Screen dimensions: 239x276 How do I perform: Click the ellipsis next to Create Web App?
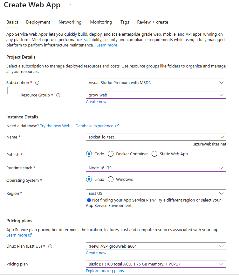click(x=70, y=5)
